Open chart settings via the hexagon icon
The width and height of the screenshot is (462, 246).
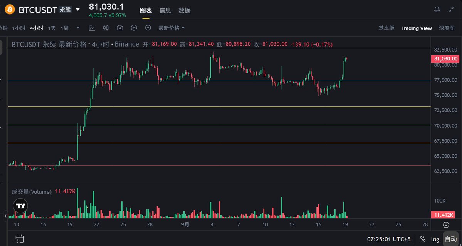point(148,28)
